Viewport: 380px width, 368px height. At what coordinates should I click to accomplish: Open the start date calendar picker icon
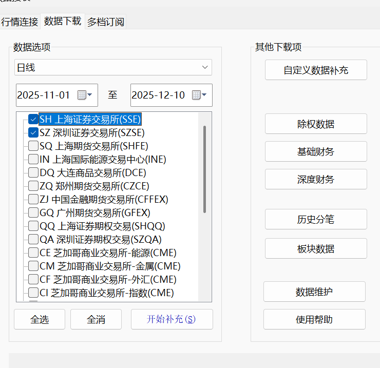click(84, 95)
